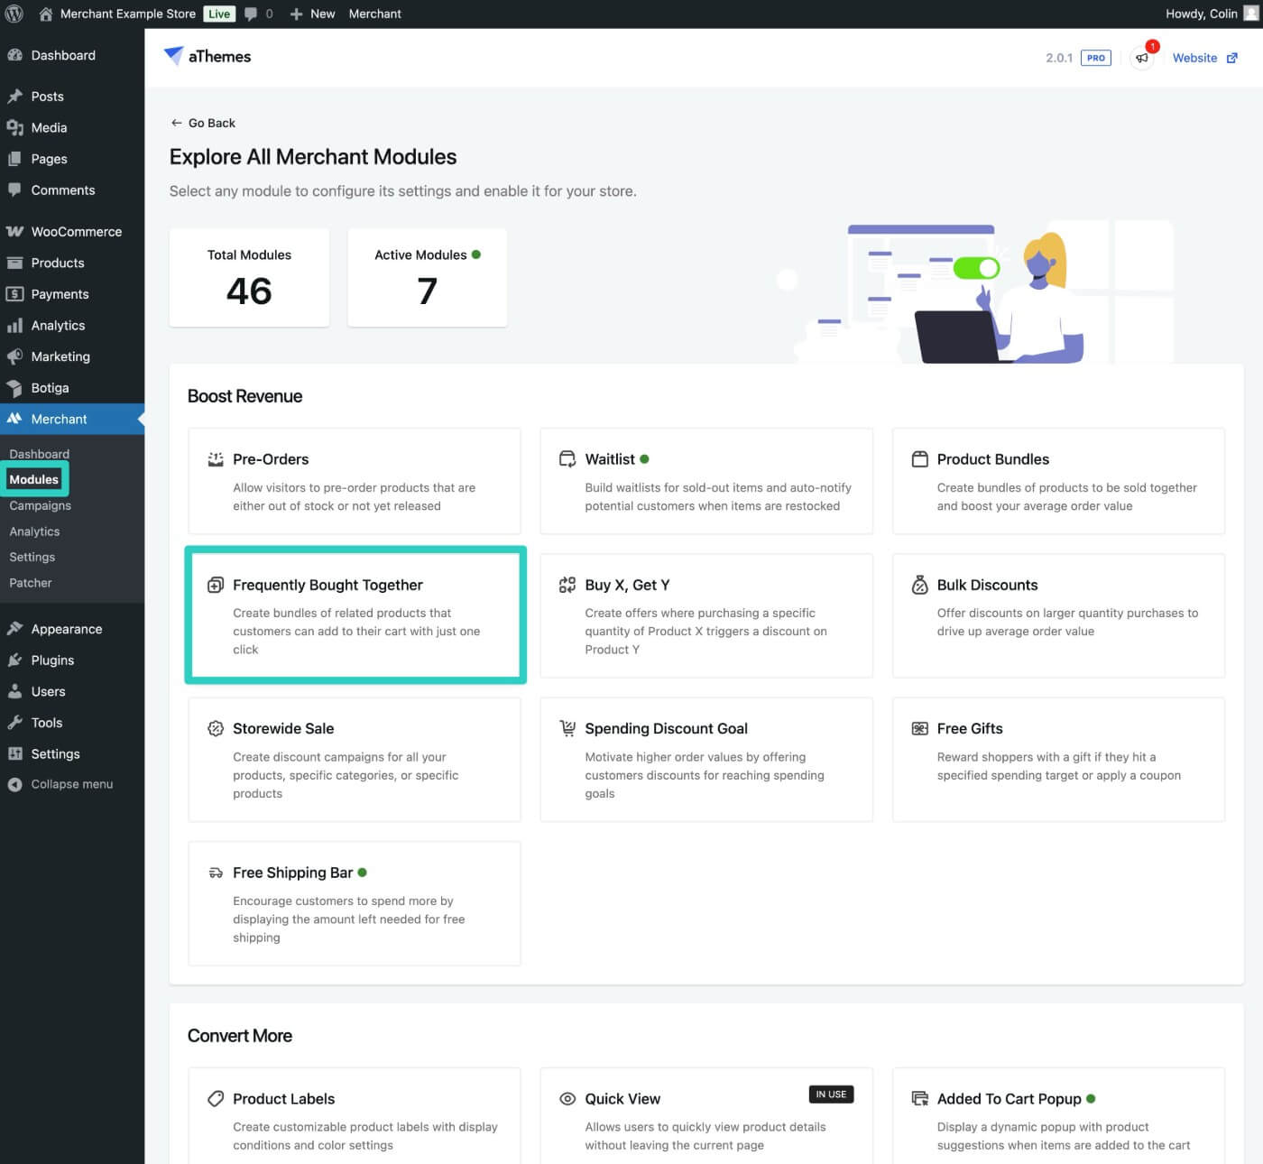
Task: Click the Colin user avatar
Action: pos(1250,14)
